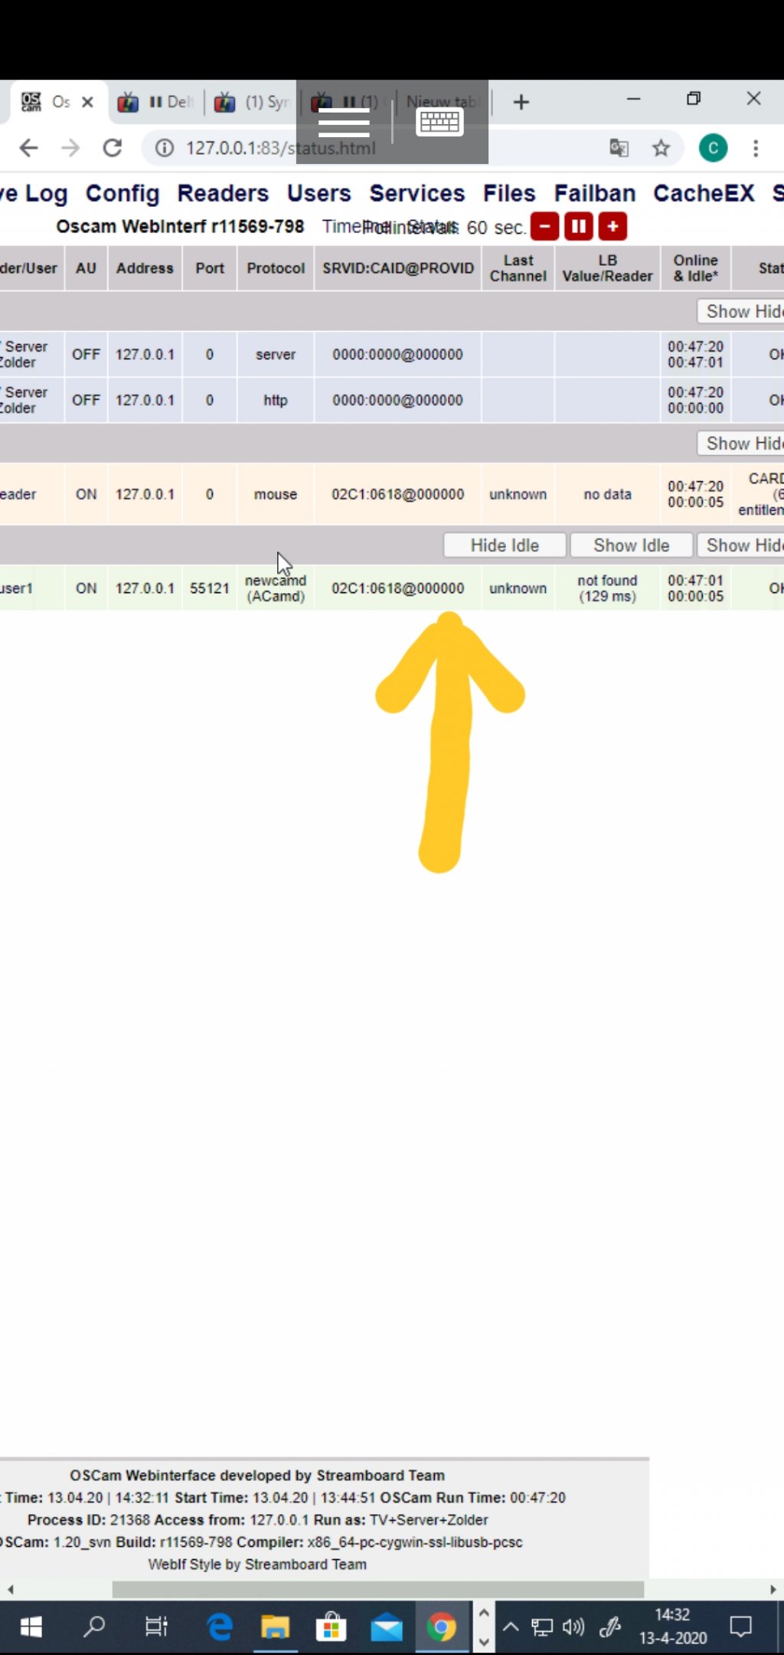Open the network icon in system tray
784x1655 pixels.
click(x=543, y=1627)
